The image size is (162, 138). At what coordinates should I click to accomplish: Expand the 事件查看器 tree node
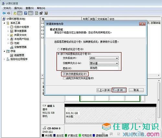coord(8,31)
